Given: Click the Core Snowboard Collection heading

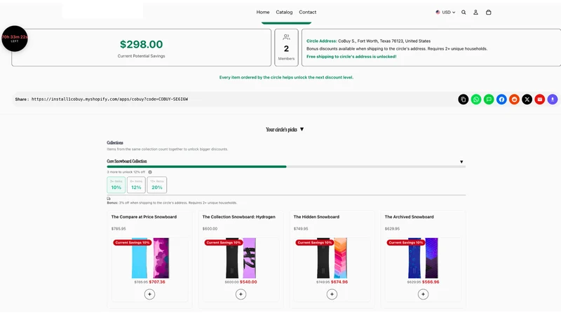Looking at the screenshot, I should (127, 162).
